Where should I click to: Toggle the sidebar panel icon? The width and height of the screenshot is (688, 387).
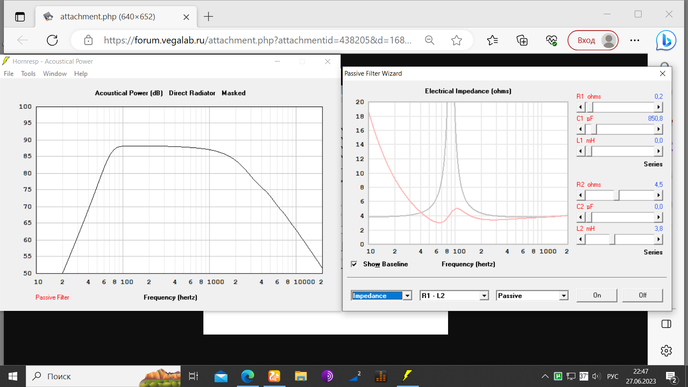click(x=666, y=324)
